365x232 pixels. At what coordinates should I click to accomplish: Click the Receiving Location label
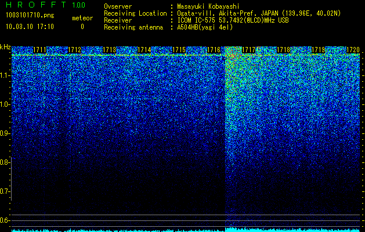tap(135, 13)
